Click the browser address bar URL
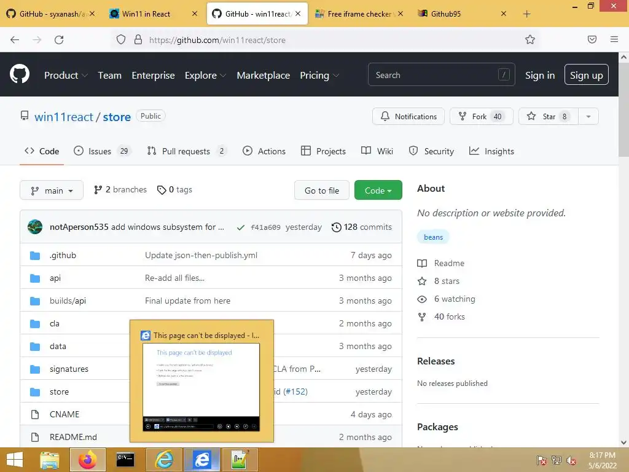Image resolution: width=629 pixels, height=472 pixels. (217, 40)
